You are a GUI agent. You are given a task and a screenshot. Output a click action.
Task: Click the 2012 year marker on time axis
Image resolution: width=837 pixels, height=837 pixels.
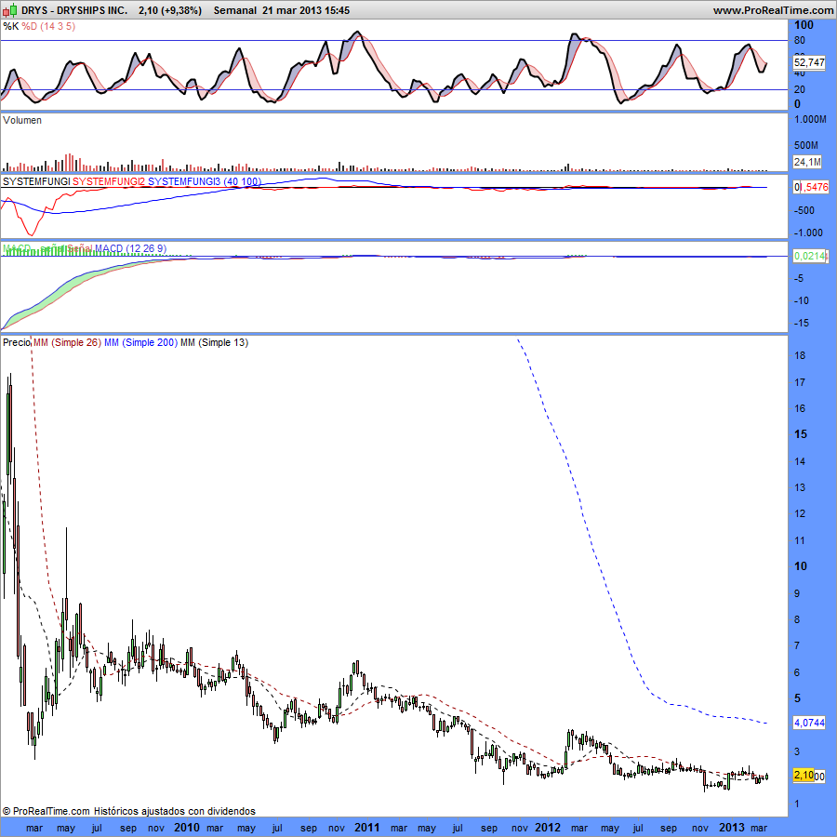pyautogui.click(x=548, y=828)
